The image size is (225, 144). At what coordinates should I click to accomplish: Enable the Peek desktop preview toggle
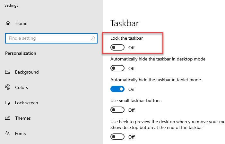point(117,137)
